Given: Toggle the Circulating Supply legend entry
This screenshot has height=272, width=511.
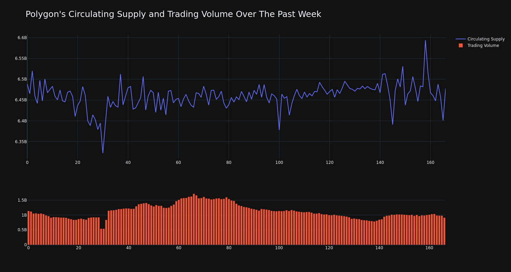Looking at the screenshot, I should 480,39.
